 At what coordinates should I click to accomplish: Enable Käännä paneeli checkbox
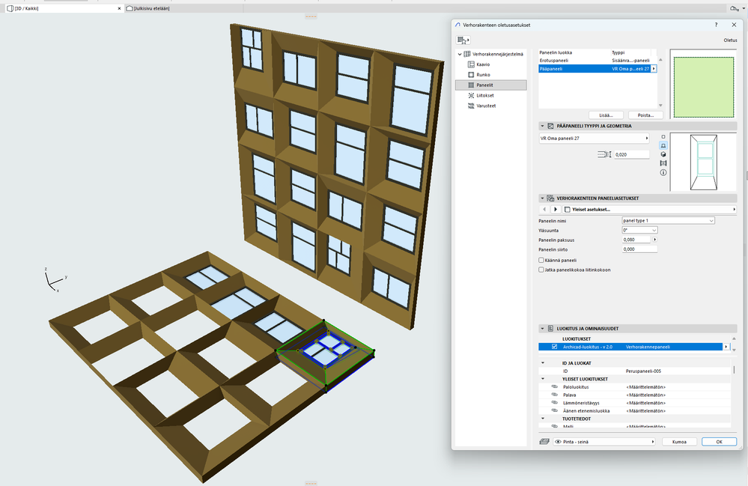coord(541,260)
